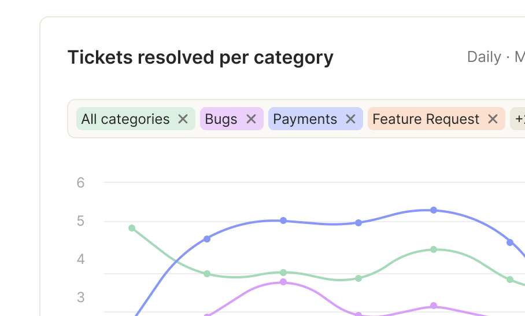Click inside the category filter input box
The height and width of the screenshot is (316, 525).
pyautogui.click(x=296, y=119)
